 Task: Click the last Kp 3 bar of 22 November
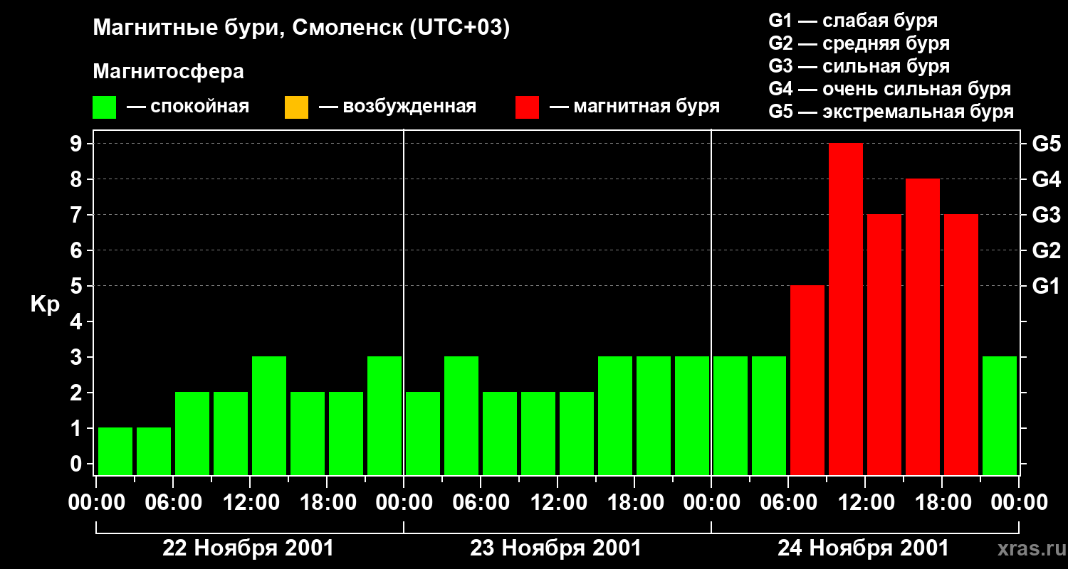(384, 416)
